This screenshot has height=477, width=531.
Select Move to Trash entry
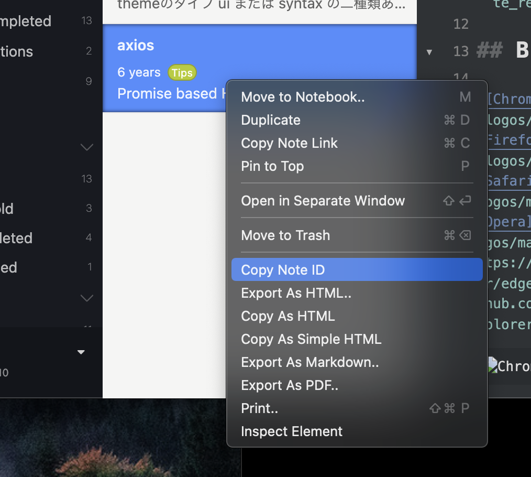(x=357, y=235)
